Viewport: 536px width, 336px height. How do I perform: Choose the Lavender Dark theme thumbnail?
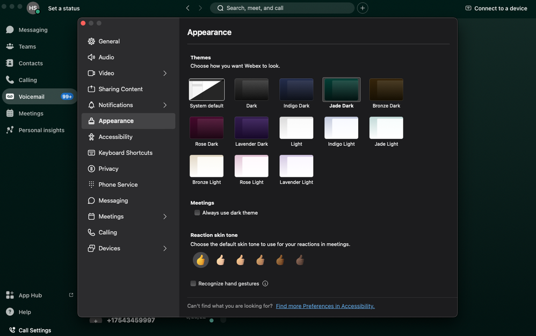click(251, 127)
